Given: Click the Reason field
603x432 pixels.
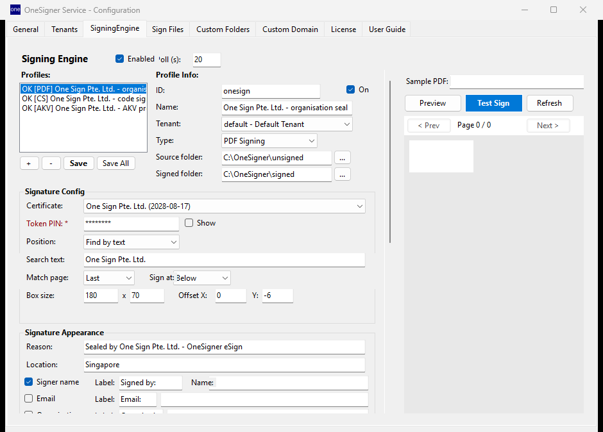Looking at the screenshot, I should [225, 347].
